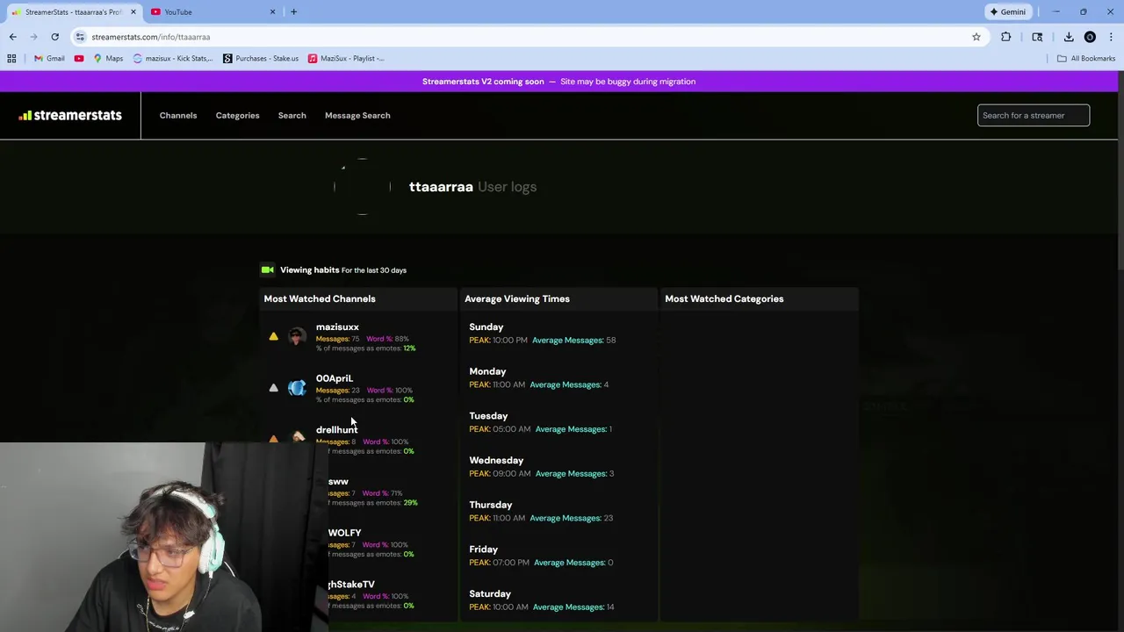Open the Search menu item
1124x632 pixels.
(292, 115)
